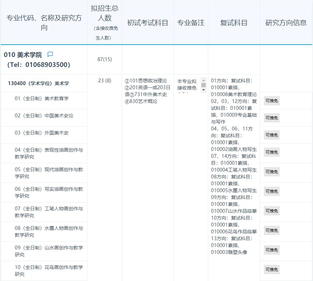
Task: Click 可推免 tag for 10 花鸟画创作
Action: [x=271, y=269]
